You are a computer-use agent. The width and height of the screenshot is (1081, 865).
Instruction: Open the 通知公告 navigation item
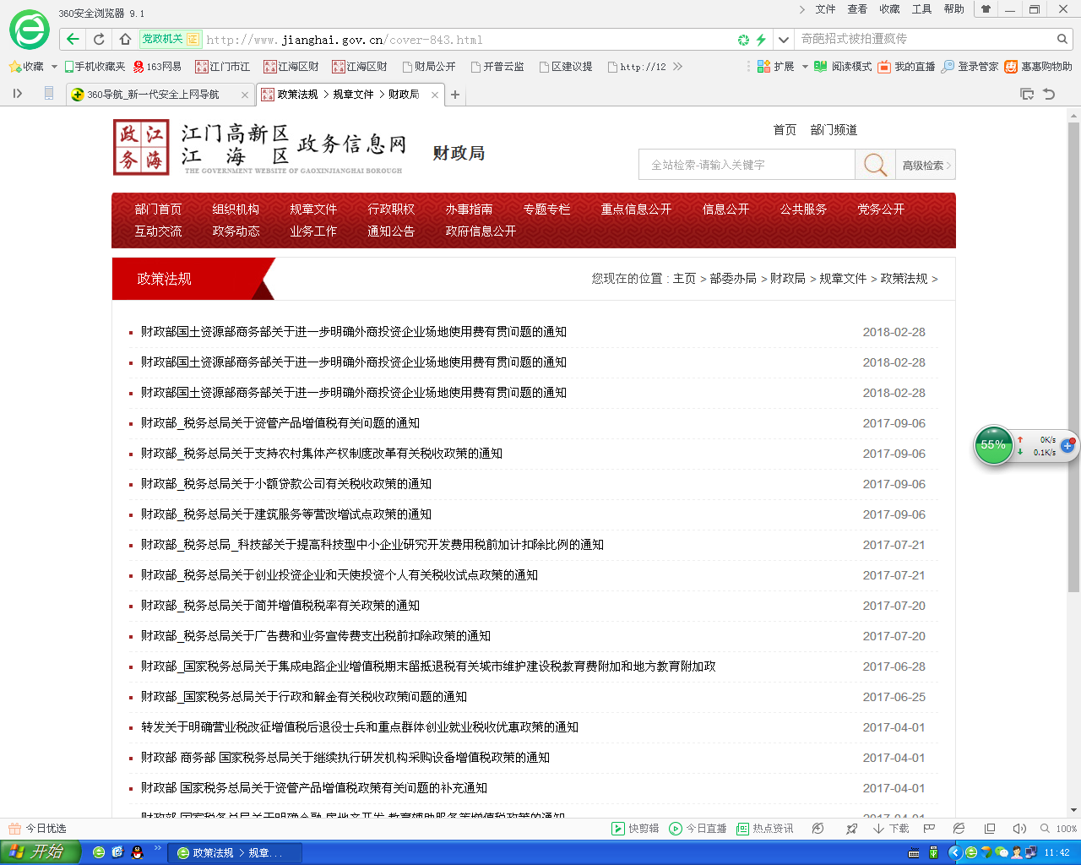(x=391, y=231)
